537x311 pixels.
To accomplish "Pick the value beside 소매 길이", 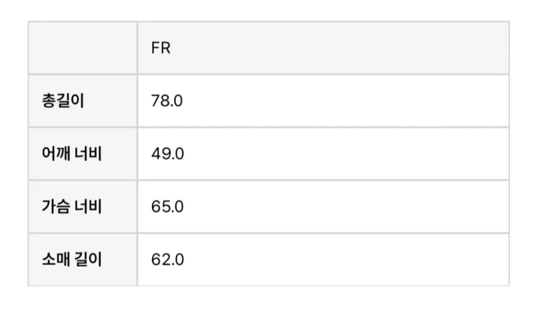I will 167,260.
